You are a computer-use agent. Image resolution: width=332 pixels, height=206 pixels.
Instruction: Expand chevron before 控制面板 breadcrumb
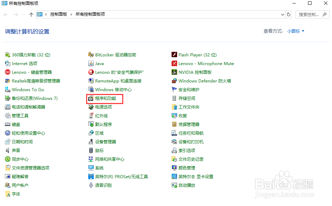[x=46, y=14]
